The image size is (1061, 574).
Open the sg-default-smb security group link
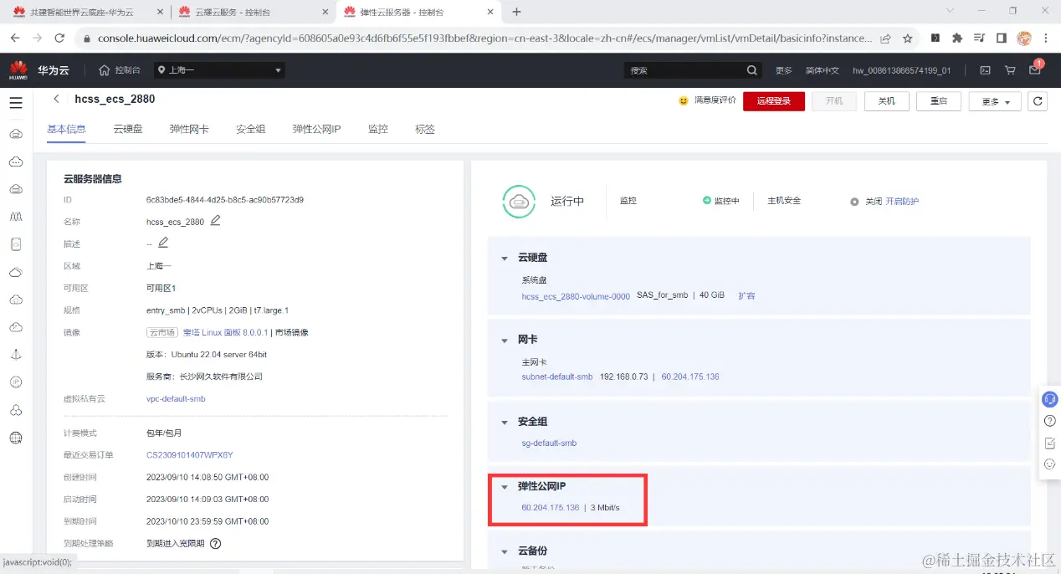pyautogui.click(x=549, y=443)
